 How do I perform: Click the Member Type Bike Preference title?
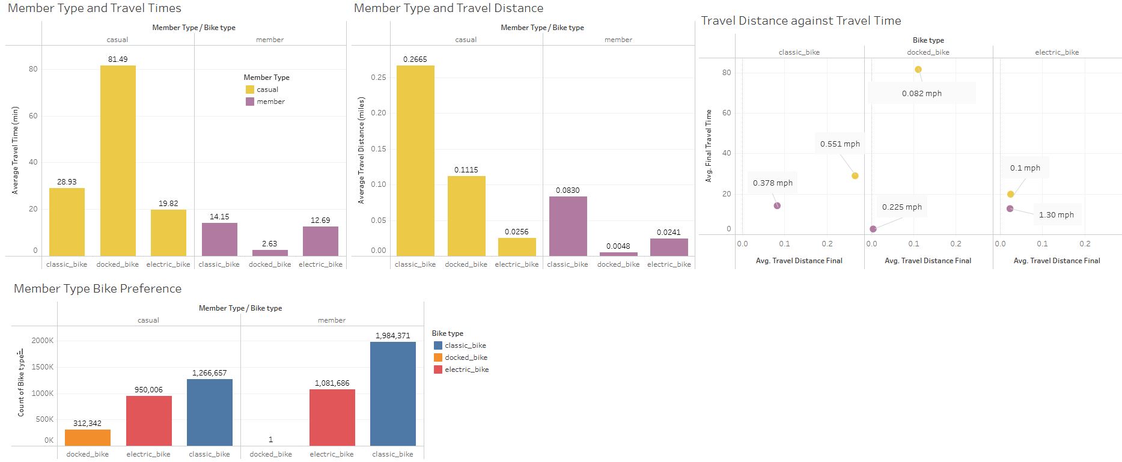98,288
